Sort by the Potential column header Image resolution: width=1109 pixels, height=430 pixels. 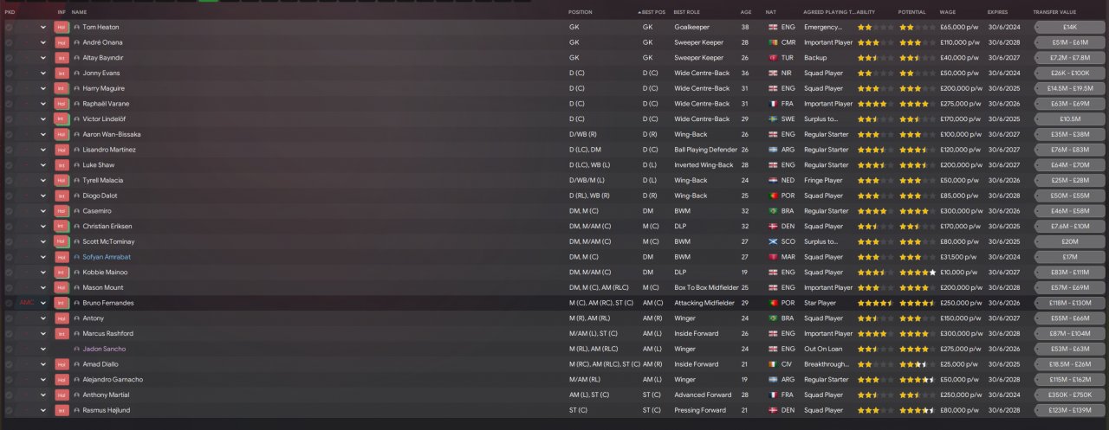coord(911,12)
